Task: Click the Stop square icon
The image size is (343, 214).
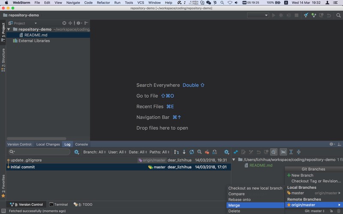Action: pyautogui.click(x=296, y=15)
